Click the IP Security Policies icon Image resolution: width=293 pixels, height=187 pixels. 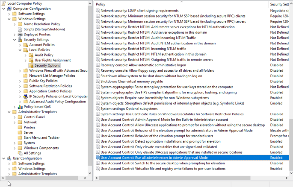tap(26, 96)
